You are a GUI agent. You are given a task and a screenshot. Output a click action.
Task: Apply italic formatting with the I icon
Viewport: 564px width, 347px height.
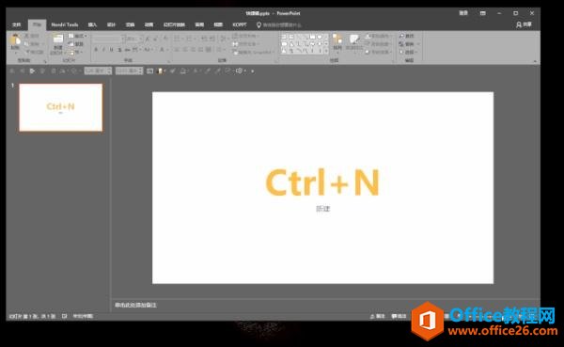click(103, 50)
